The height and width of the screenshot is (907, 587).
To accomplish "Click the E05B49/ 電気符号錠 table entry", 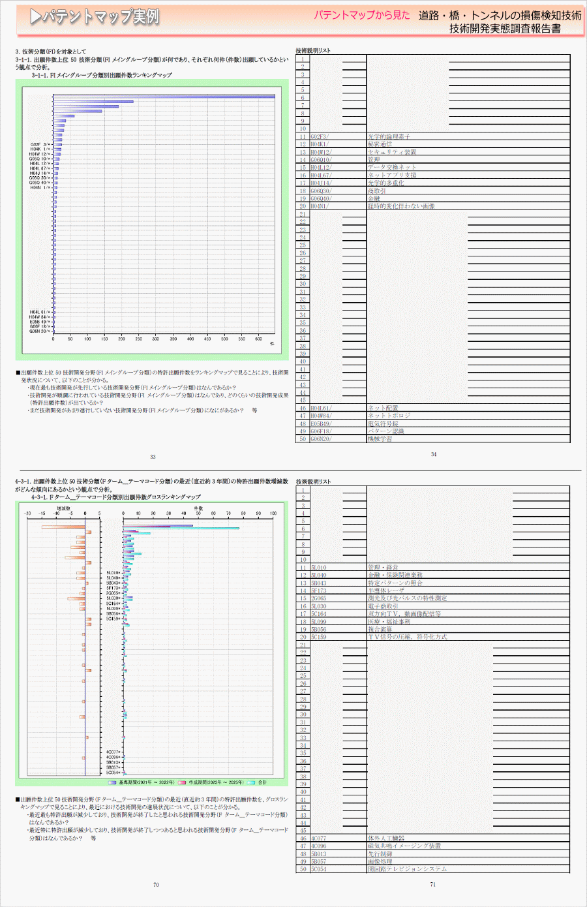I will (x=391, y=423).
